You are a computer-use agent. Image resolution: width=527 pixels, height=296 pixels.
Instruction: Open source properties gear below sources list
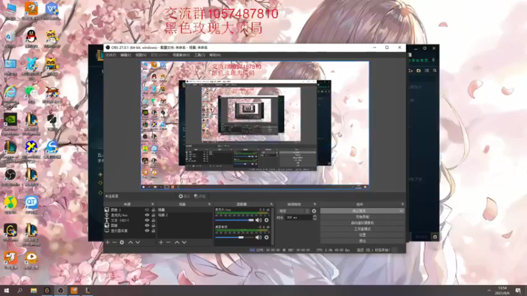(122, 242)
